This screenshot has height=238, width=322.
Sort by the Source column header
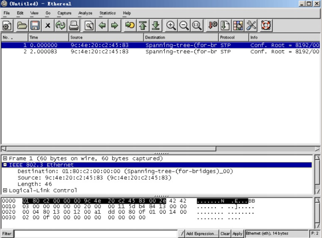106,37
